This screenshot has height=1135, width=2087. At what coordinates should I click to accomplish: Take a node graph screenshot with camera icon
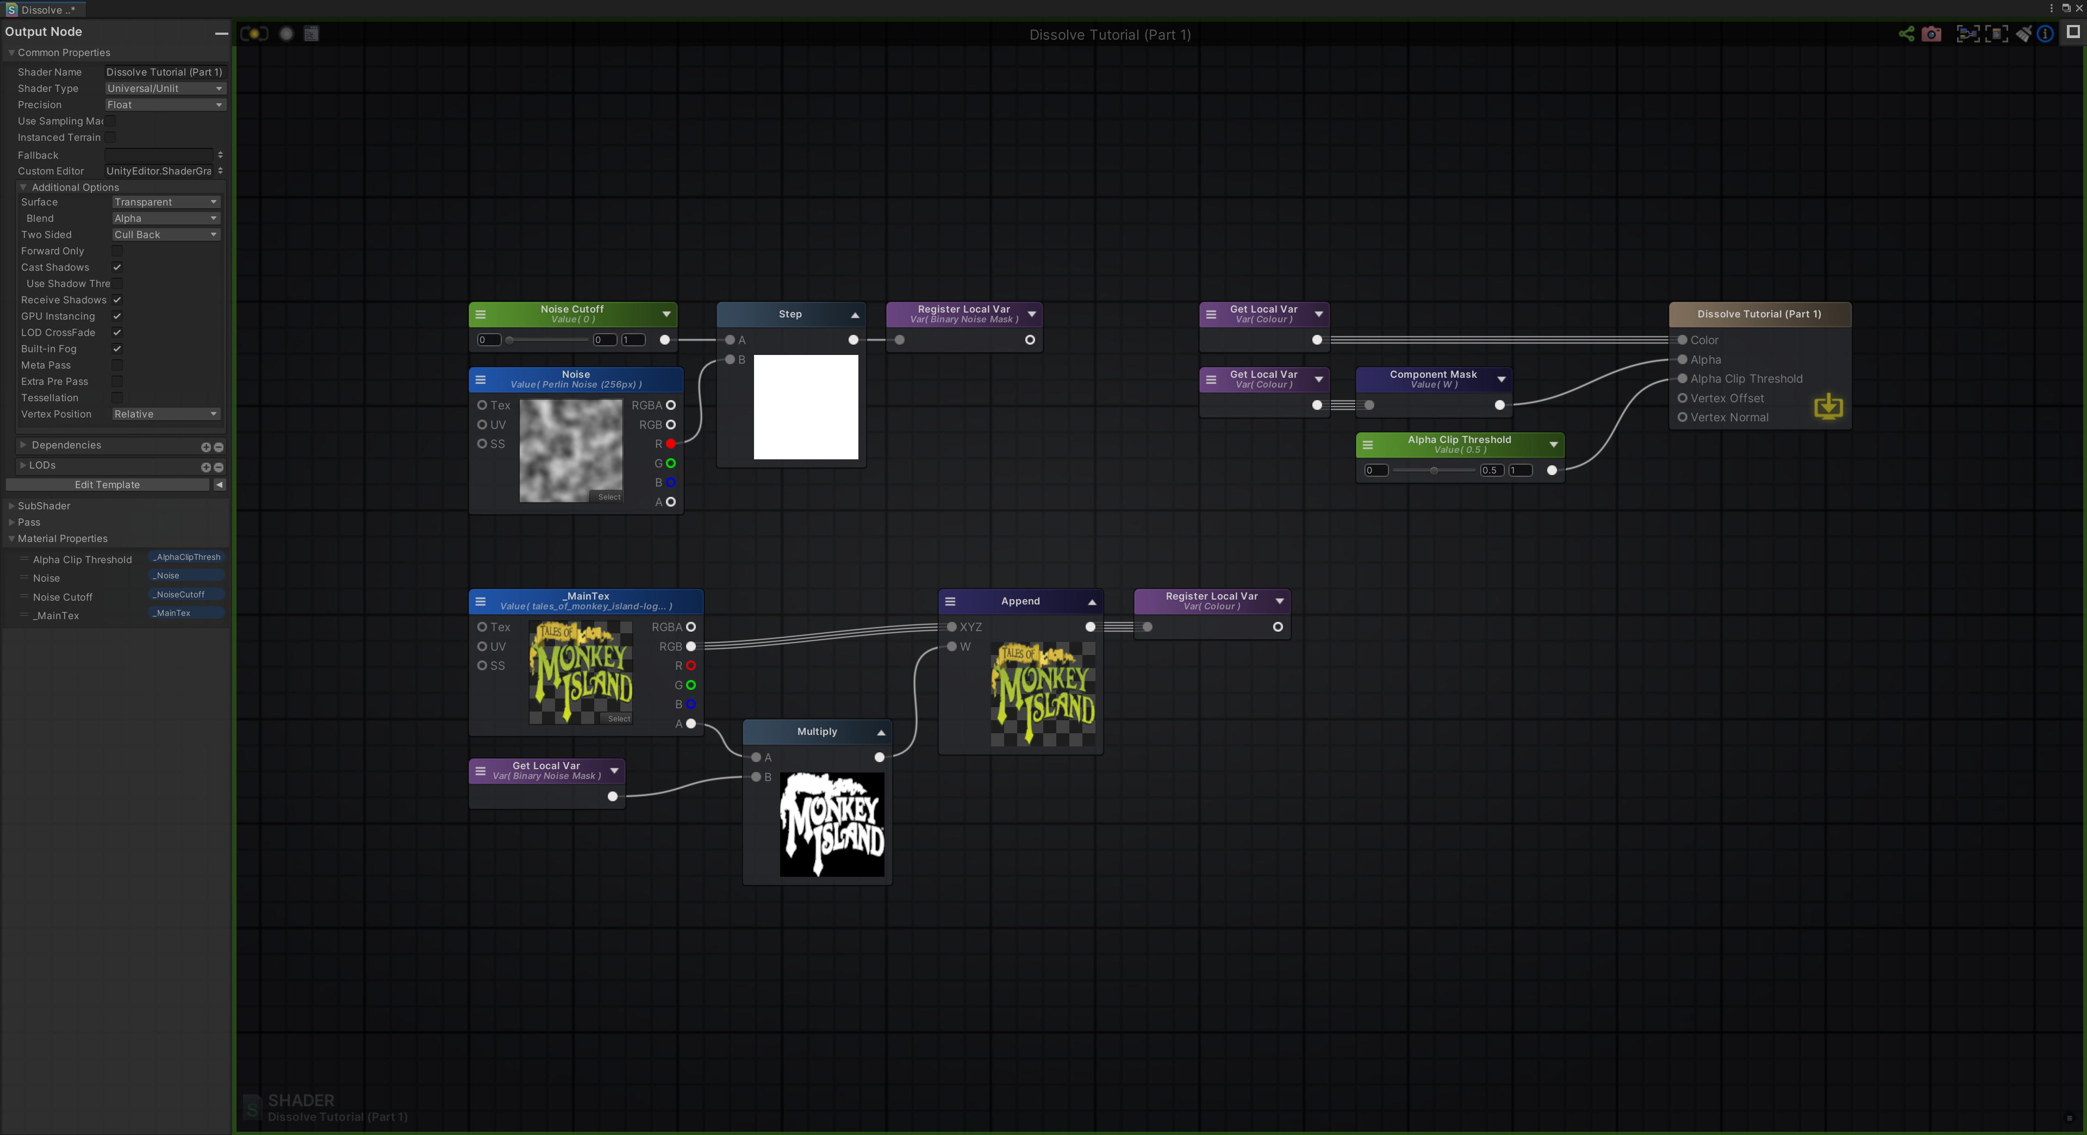tap(1932, 34)
